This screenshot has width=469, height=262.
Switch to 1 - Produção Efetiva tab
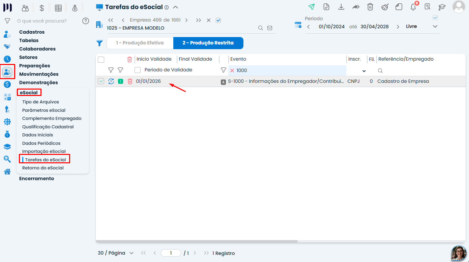click(x=140, y=43)
